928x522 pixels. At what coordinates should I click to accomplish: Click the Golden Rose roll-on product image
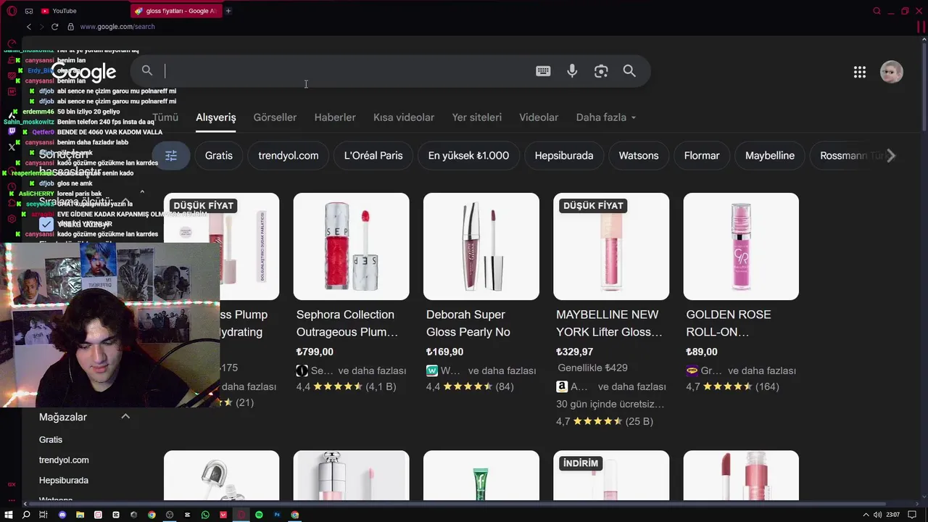741,246
